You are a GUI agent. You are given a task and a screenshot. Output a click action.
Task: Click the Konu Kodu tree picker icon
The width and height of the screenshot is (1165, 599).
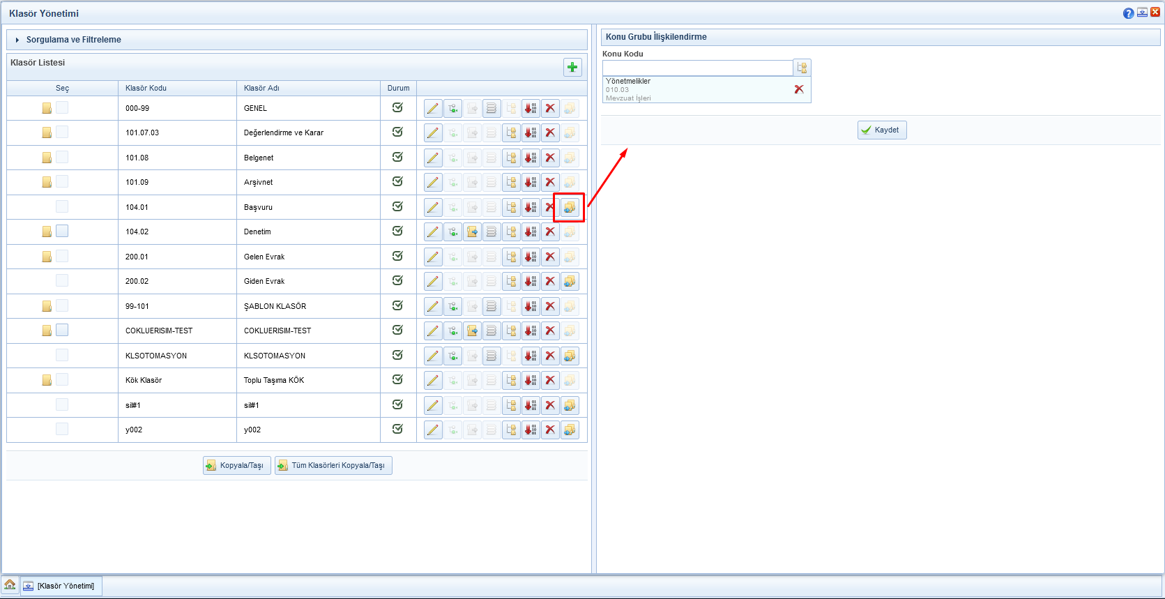tap(802, 68)
